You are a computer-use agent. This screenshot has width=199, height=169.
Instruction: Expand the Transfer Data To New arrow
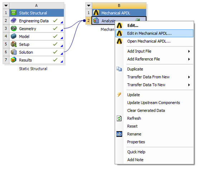pyautogui.click(x=189, y=85)
